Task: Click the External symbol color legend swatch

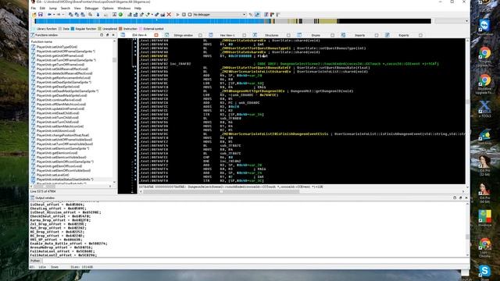Action: (141, 29)
